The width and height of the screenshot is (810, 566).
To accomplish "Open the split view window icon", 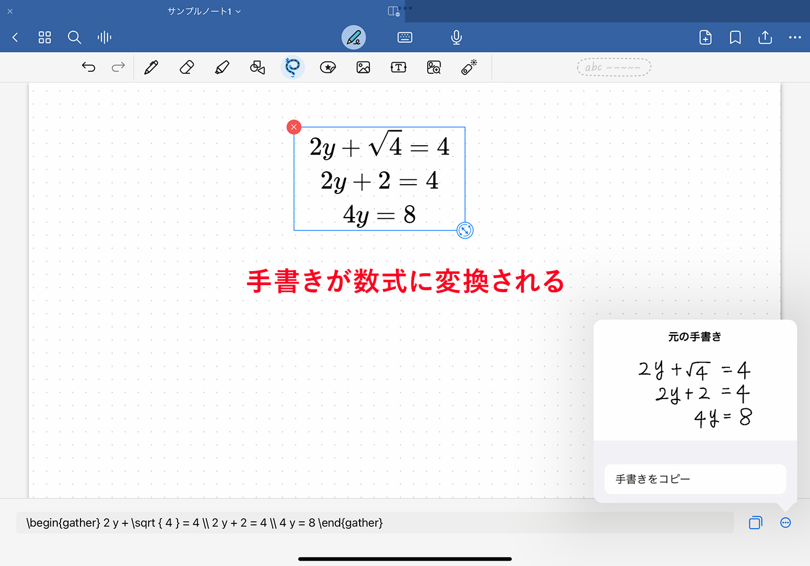I will 394,11.
